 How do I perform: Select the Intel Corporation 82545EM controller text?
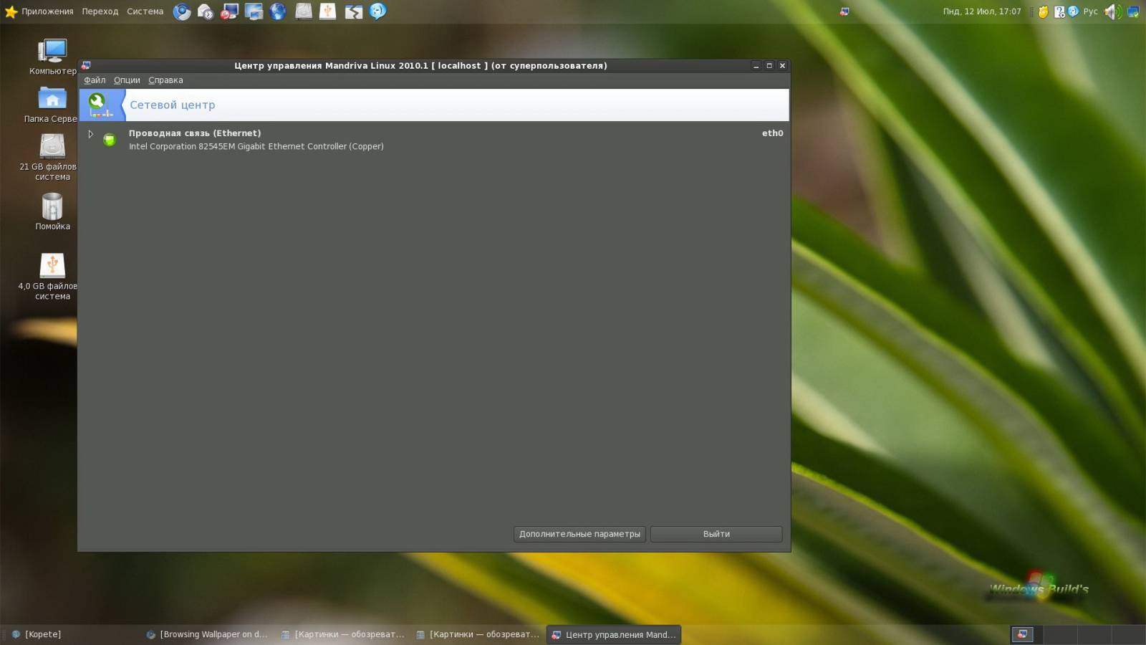click(256, 146)
